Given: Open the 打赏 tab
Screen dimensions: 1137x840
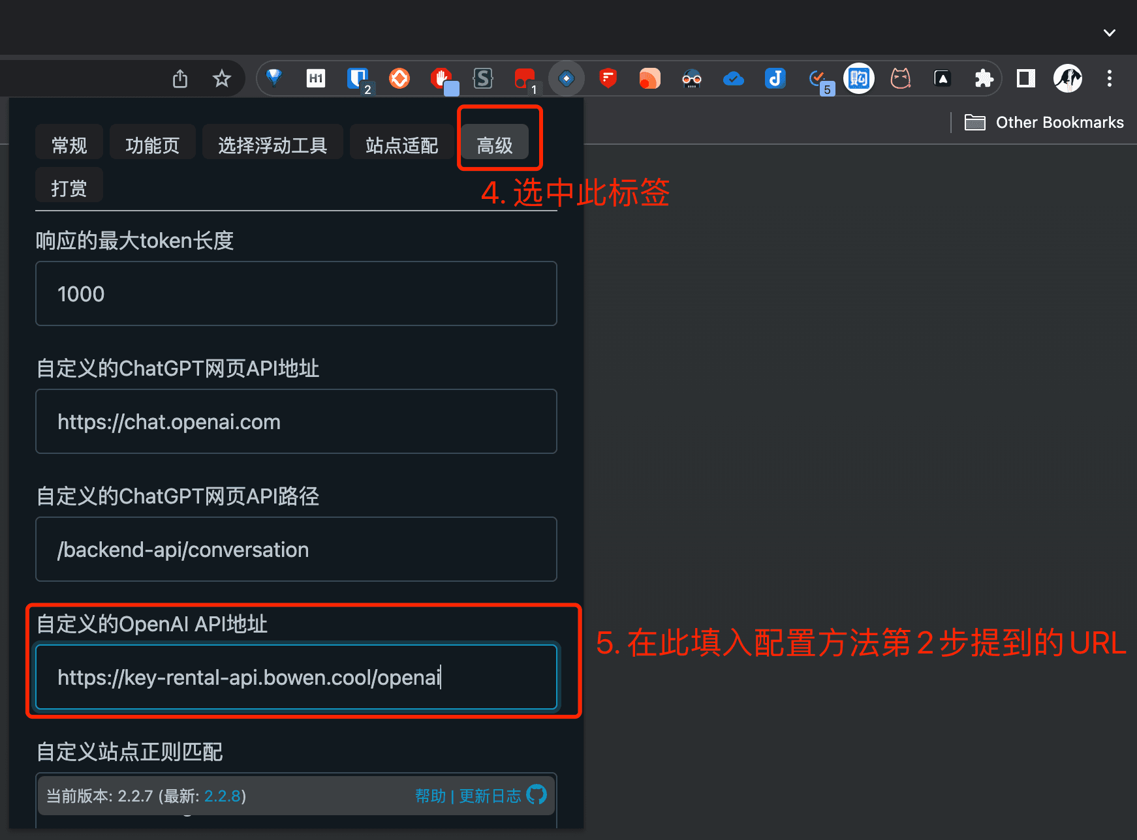Looking at the screenshot, I should pos(69,188).
